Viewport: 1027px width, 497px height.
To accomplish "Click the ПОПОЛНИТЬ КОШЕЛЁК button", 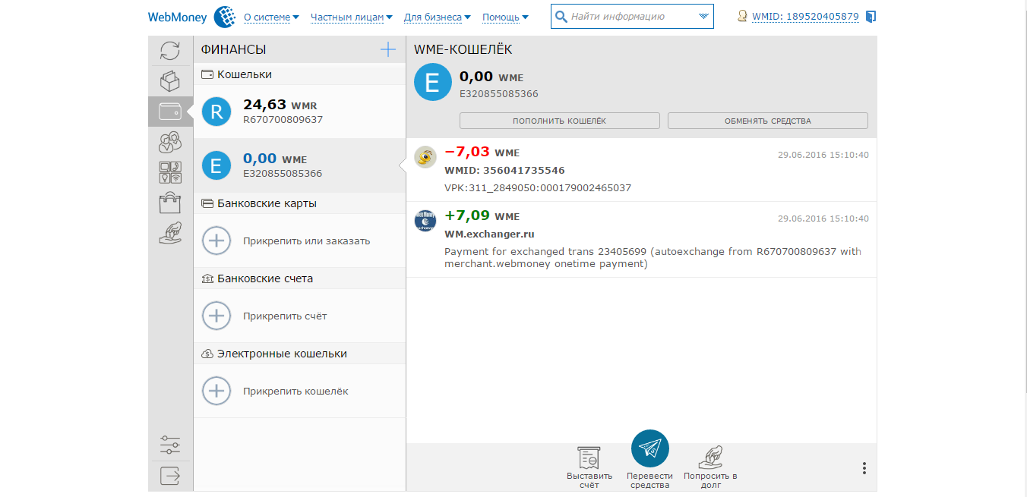I will [559, 121].
